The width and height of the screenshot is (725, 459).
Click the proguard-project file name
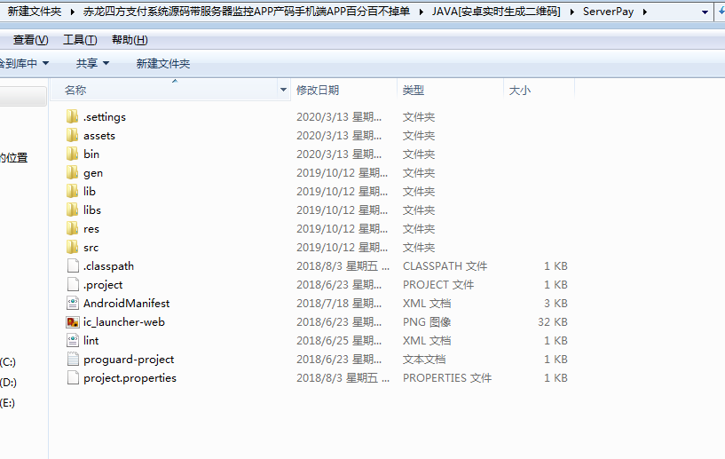pyautogui.click(x=129, y=360)
